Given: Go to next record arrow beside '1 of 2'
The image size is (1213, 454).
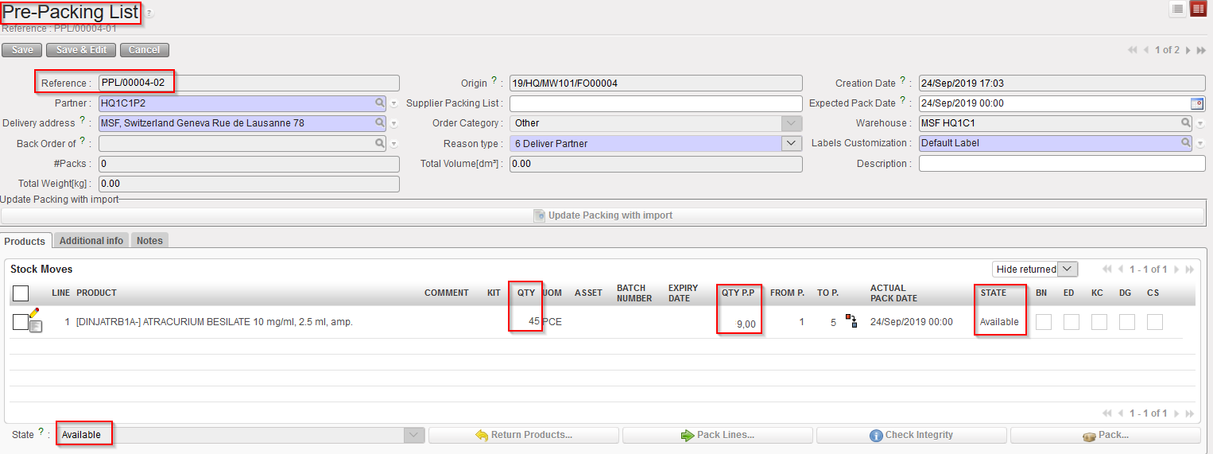Looking at the screenshot, I should click(1188, 50).
